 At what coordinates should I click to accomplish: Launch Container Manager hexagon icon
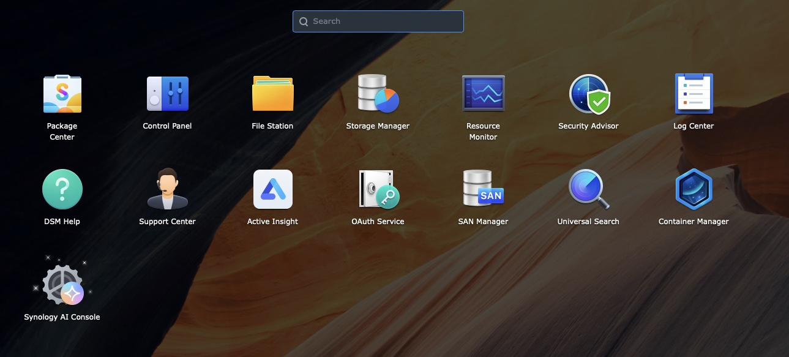click(694, 189)
